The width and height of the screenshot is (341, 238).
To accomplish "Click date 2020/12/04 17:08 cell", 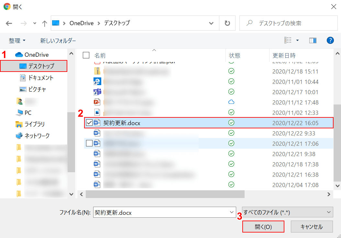I will coord(295,185).
